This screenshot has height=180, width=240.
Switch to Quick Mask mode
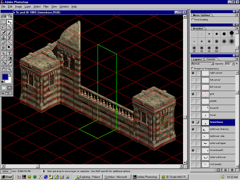tap(10, 88)
